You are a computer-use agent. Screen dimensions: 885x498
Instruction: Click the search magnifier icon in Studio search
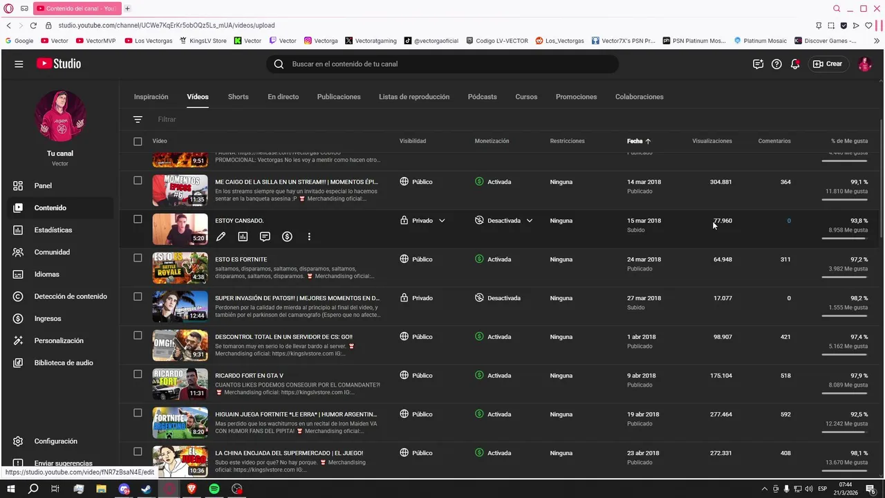(279, 64)
